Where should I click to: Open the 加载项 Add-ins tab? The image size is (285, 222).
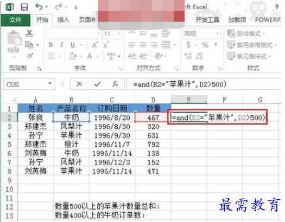click(x=237, y=19)
